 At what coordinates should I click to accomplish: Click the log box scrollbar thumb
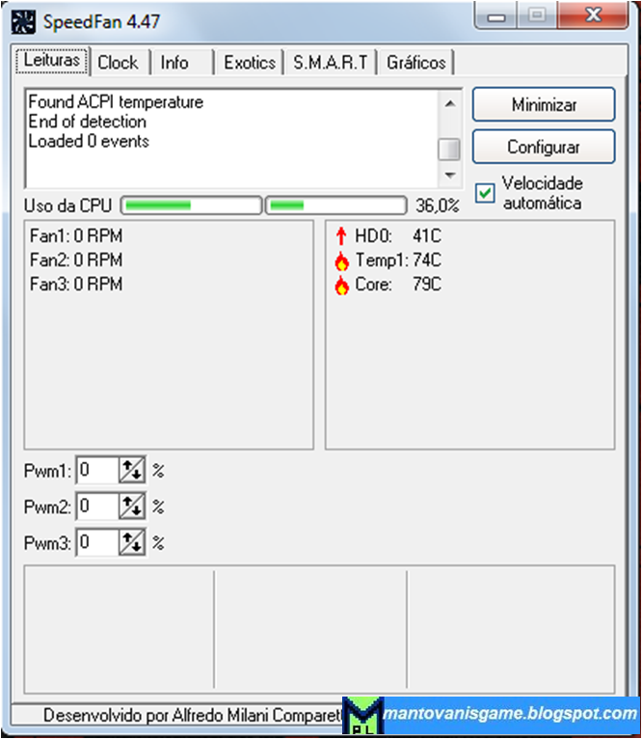[x=449, y=150]
